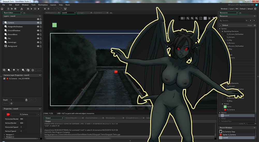
Task: Delete selected layer with X icon
Action: [33, 70]
